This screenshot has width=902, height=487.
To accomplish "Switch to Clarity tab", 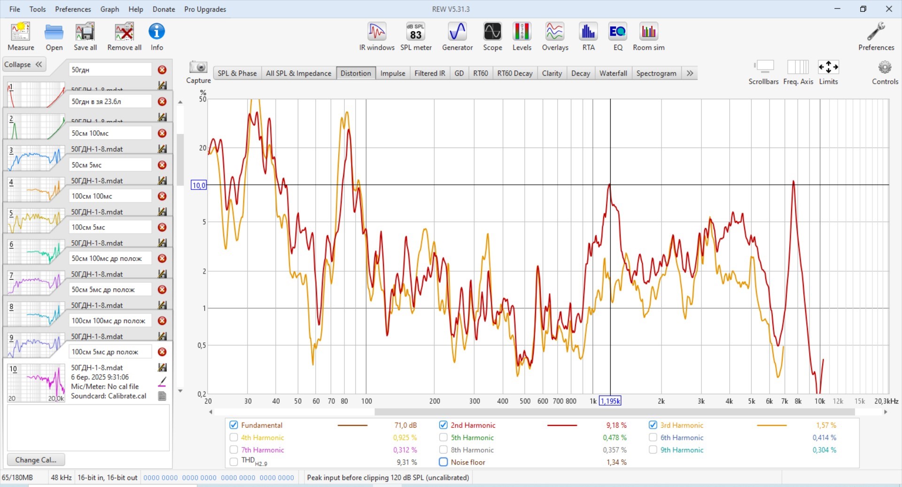I will 552,73.
